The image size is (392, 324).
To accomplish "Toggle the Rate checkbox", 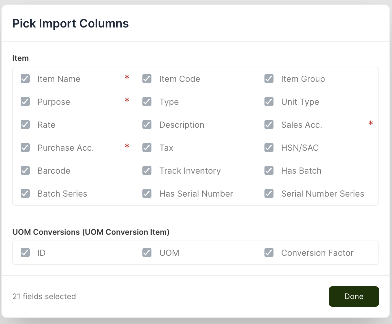I will point(25,124).
